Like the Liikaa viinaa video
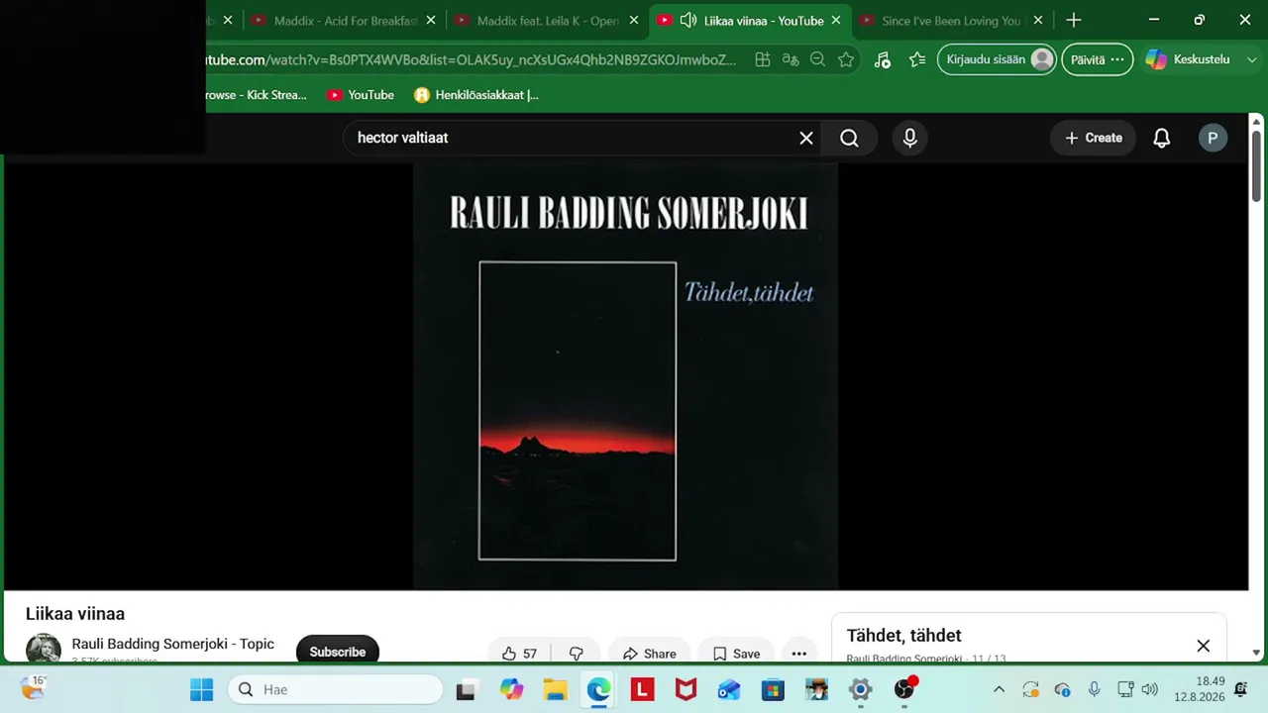The width and height of the screenshot is (1268, 713). pos(519,654)
